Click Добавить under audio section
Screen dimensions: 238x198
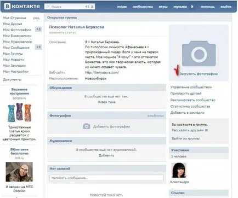[x=106, y=155]
